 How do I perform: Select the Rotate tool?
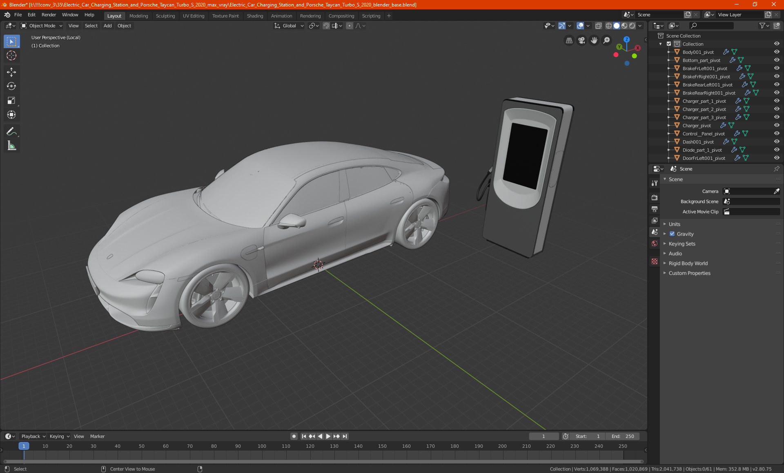tap(11, 86)
